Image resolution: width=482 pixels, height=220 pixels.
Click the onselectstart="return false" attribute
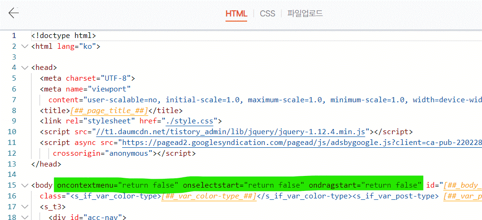pyautogui.click(x=244, y=185)
